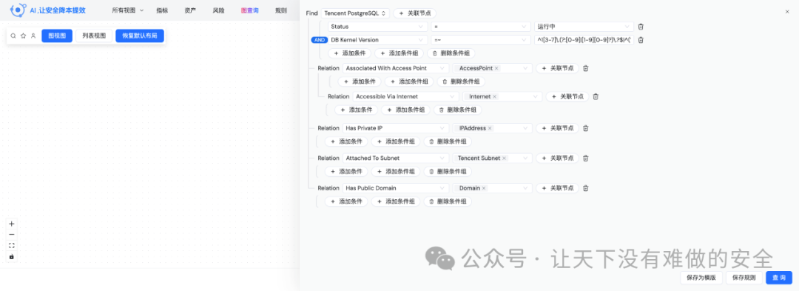Open the Associated With Access Point dropdown
Viewport: 799px width, 291px height.
click(x=395, y=68)
